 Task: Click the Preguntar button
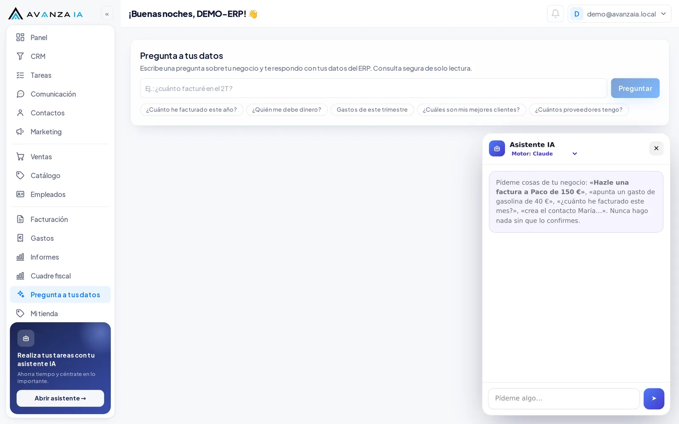pyautogui.click(x=635, y=88)
